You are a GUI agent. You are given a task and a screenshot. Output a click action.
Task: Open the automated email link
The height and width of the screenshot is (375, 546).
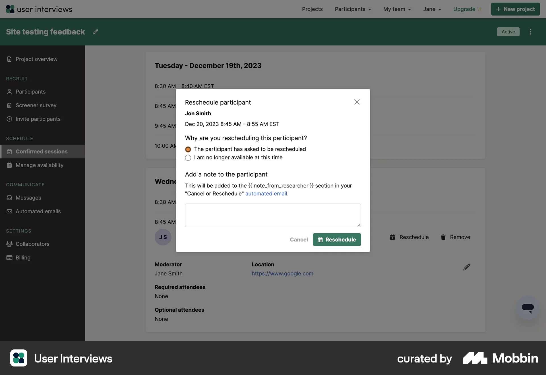266,193
